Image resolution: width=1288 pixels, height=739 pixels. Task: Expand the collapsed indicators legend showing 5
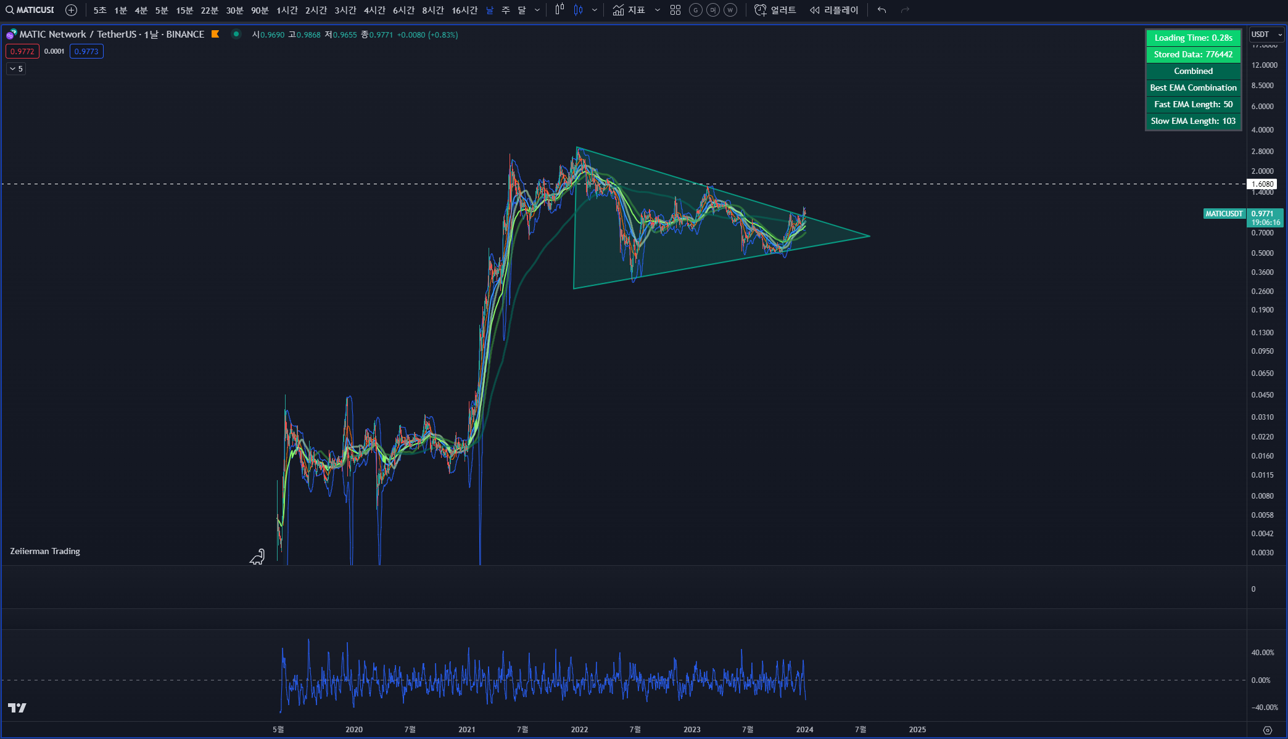16,69
